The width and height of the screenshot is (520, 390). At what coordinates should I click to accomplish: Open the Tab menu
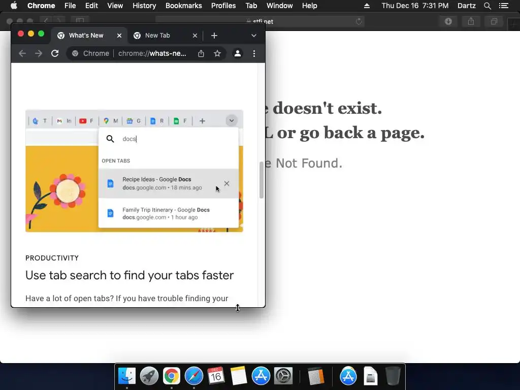pyautogui.click(x=251, y=6)
